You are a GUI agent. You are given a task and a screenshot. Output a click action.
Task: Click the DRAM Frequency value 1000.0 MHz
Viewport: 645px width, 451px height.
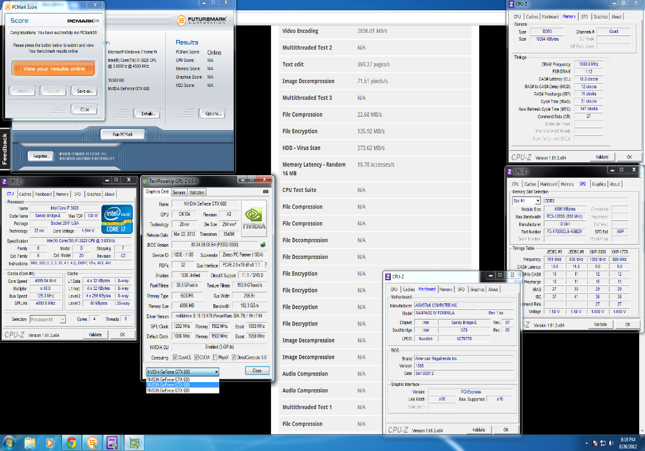(x=589, y=64)
